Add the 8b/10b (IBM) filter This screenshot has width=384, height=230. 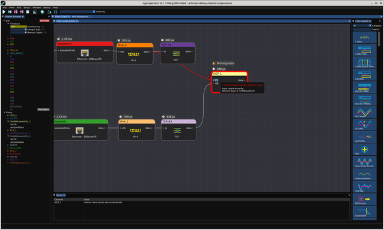pyautogui.click(x=364, y=87)
